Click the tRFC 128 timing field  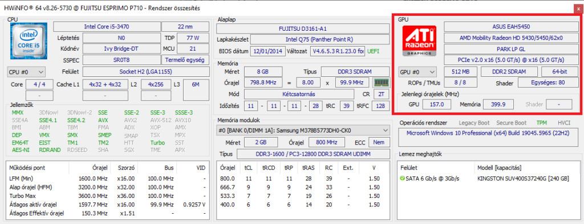coord(380,106)
